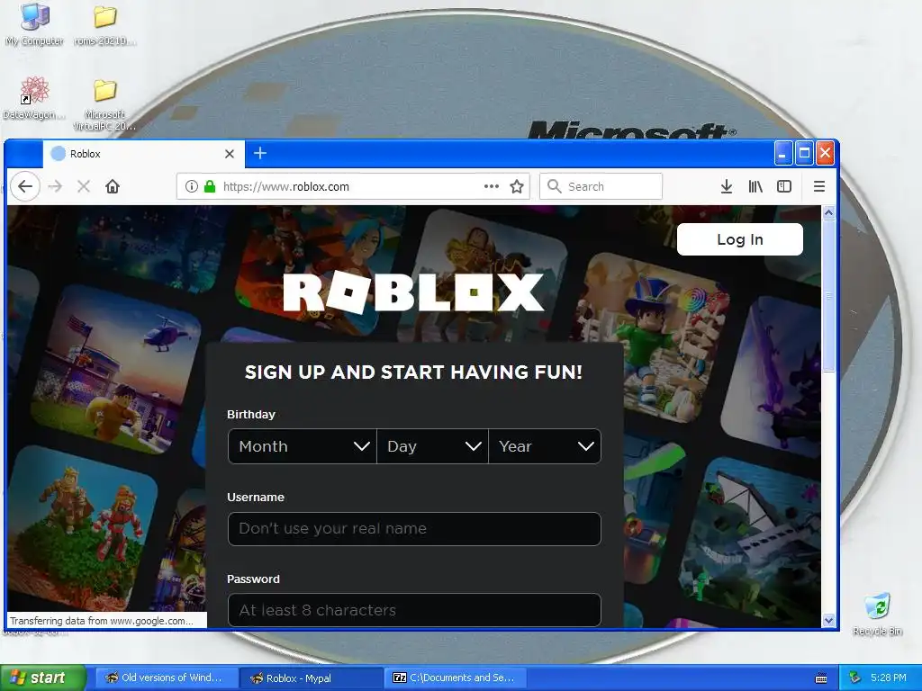Switch to C:\Documents and Se... taskbar window
The height and width of the screenshot is (691, 922).
[455, 678]
